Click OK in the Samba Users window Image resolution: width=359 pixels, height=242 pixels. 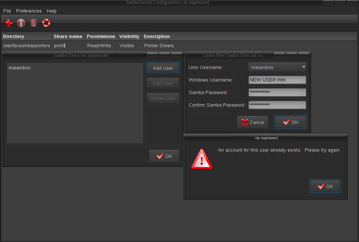164,156
